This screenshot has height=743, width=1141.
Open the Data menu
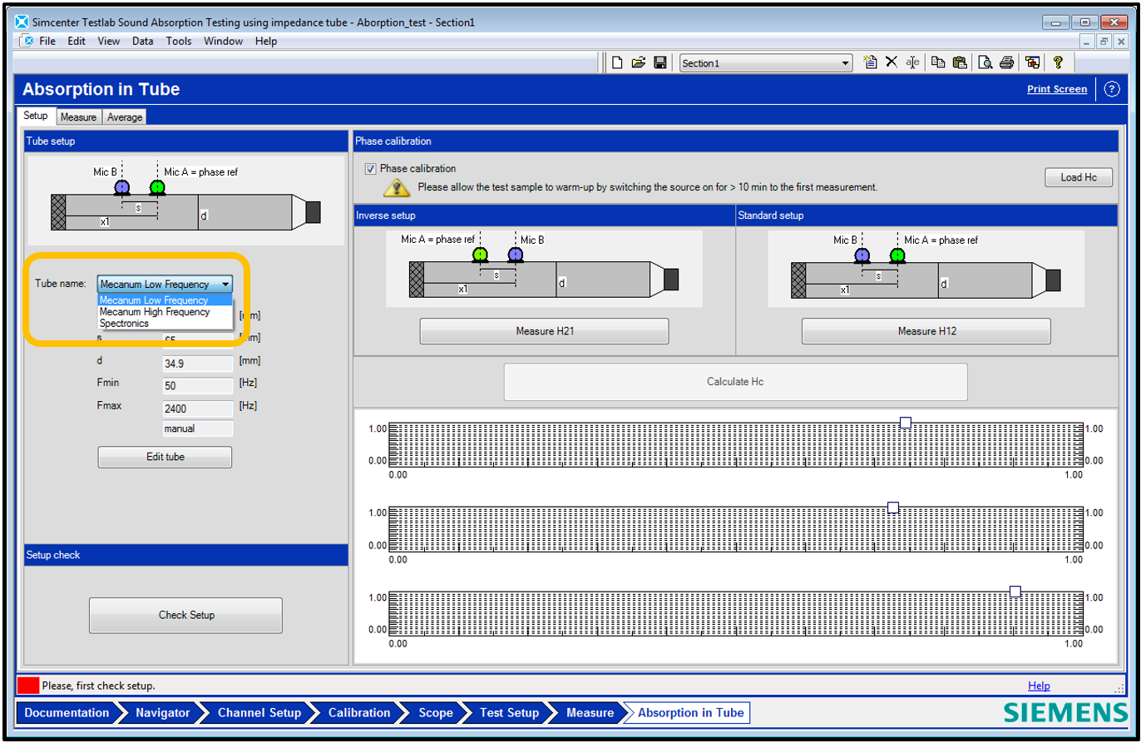click(142, 41)
